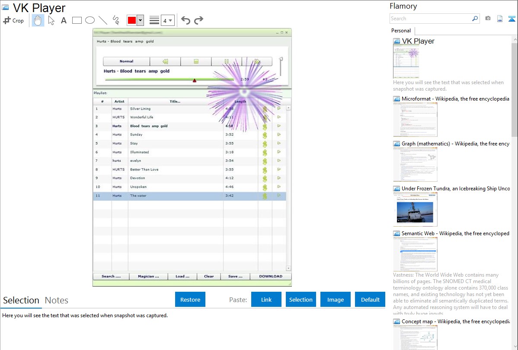Select the arrow pointer tool
The width and height of the screenshot is (518, 350).
(x=51, y=20)
